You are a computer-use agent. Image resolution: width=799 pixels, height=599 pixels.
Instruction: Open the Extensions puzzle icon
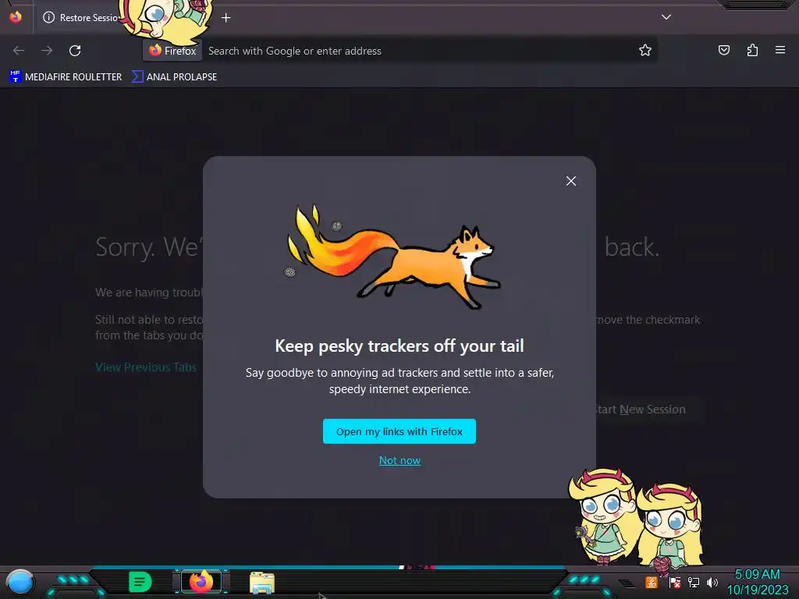(752, 50)
